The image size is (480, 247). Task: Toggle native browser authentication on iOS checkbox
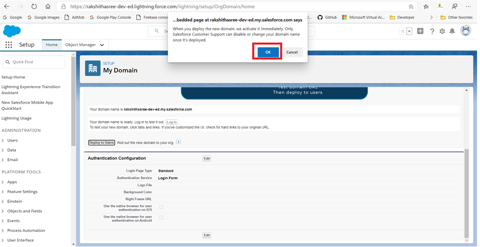coord(161,207)
